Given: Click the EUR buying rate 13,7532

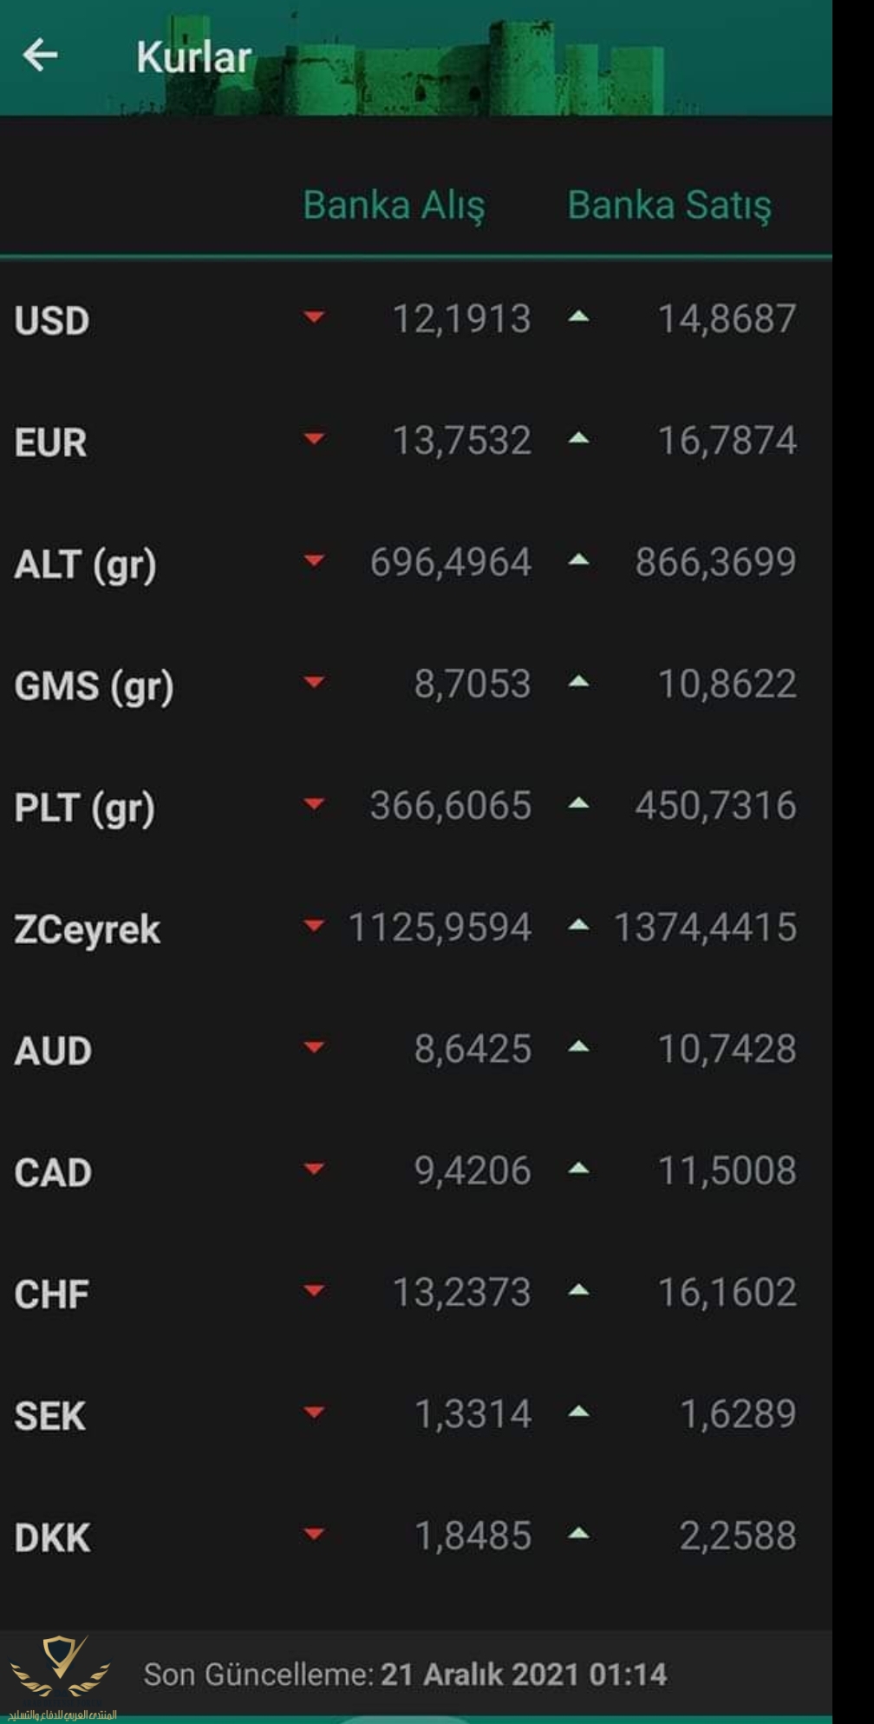Looking at the screenshot, I should (x=461, y=441).
